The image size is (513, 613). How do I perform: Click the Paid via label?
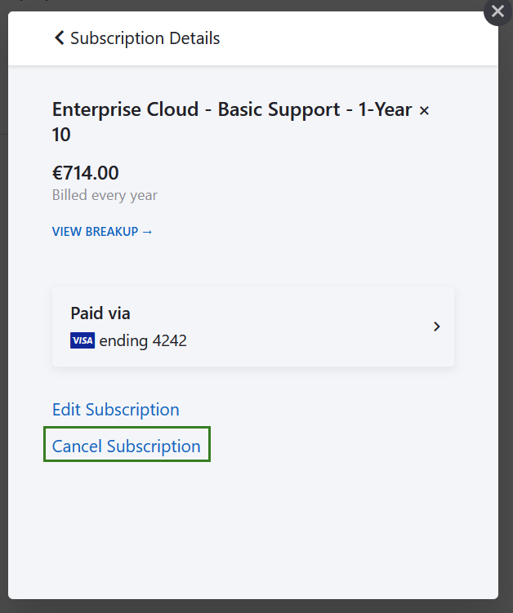[x=100, y=313]
